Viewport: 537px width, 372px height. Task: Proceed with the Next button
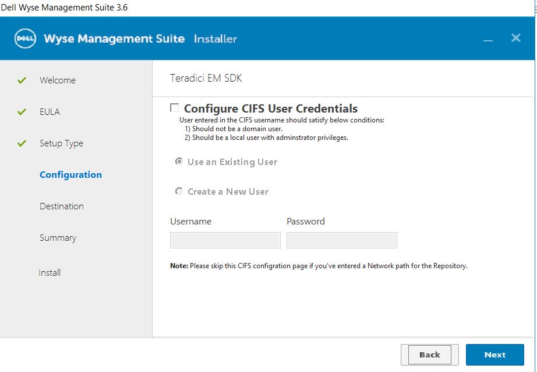494,355
